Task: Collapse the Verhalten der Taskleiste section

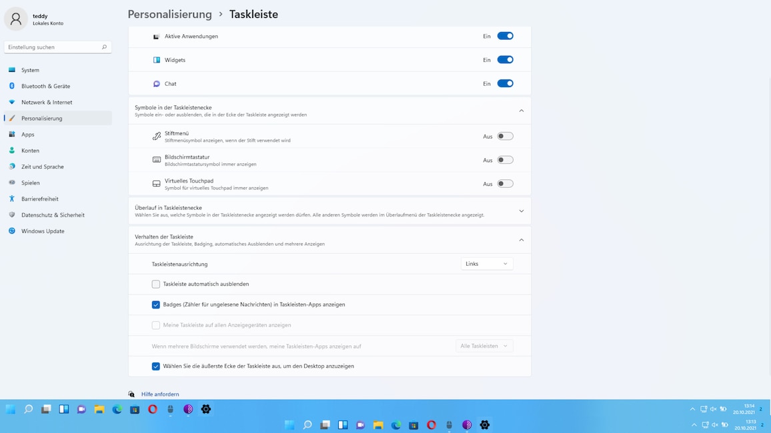Action: tap(521, 240)
